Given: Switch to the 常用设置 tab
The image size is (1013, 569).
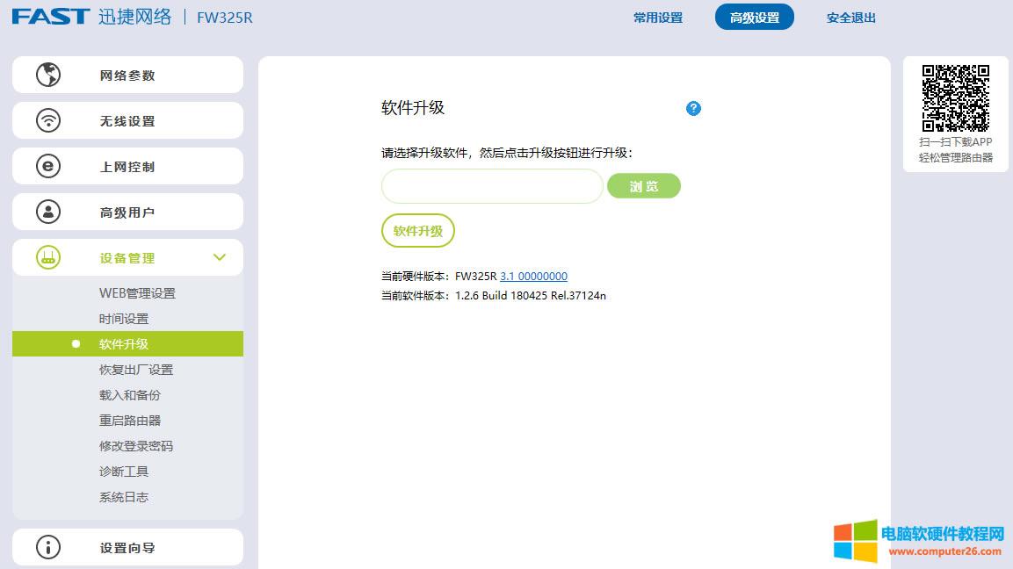Looking at the screenshot, I should coord(657,17).
